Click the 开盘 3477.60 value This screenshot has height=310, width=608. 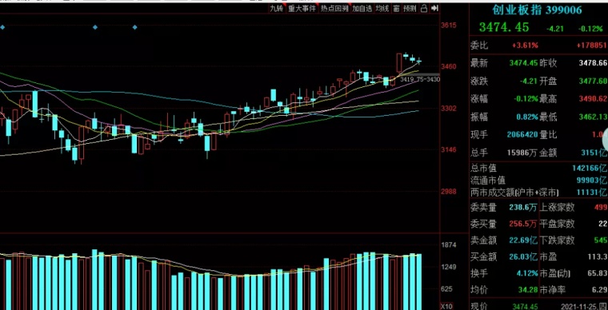594,81
